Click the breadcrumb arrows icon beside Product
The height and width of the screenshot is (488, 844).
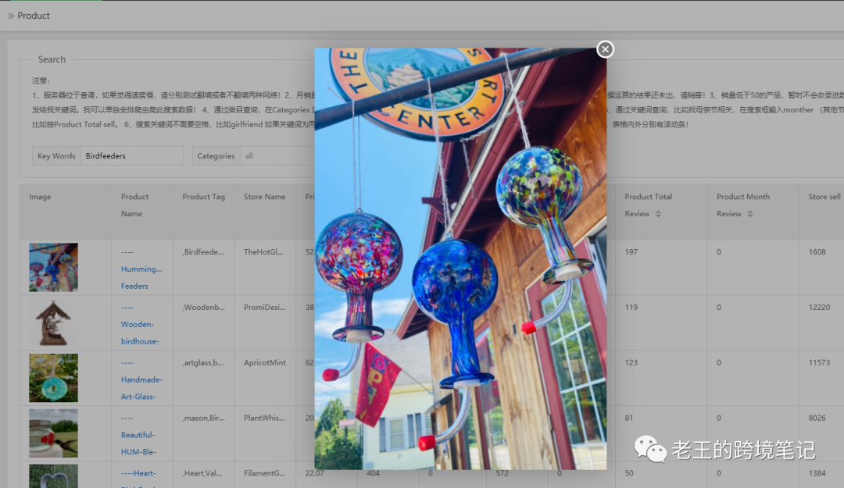[11, 16]
